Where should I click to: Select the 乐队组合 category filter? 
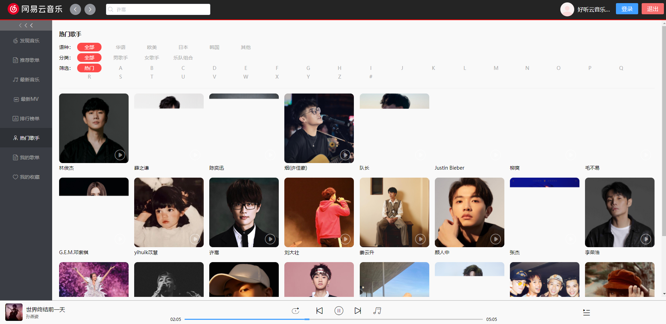point(183,58)
